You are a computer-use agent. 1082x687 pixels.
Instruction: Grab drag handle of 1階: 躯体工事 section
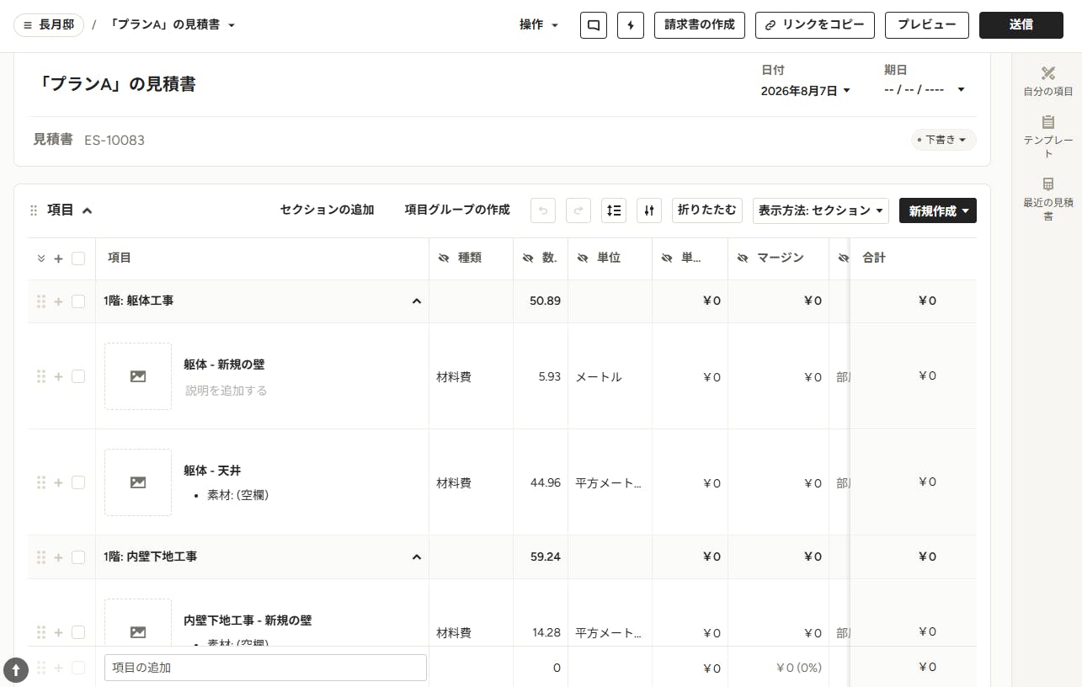[x=41, y=301]
